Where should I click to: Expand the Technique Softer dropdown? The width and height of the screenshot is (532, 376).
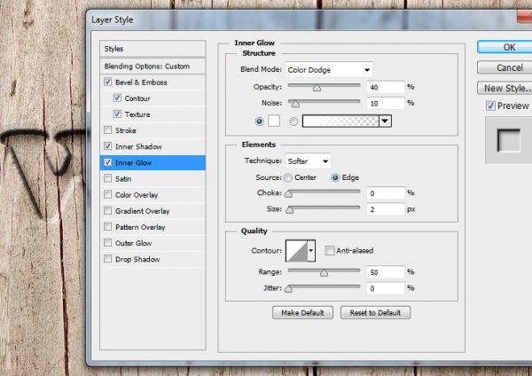[308, 161]
